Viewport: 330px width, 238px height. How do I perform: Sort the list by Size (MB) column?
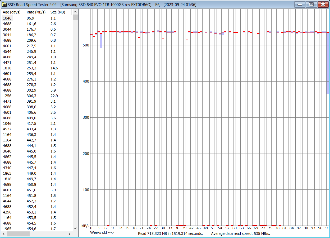(58, 12)
